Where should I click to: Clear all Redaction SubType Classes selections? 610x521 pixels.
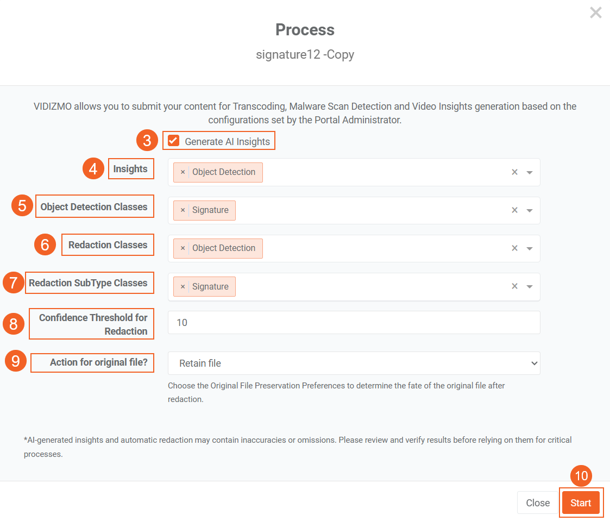pos(514,286)
